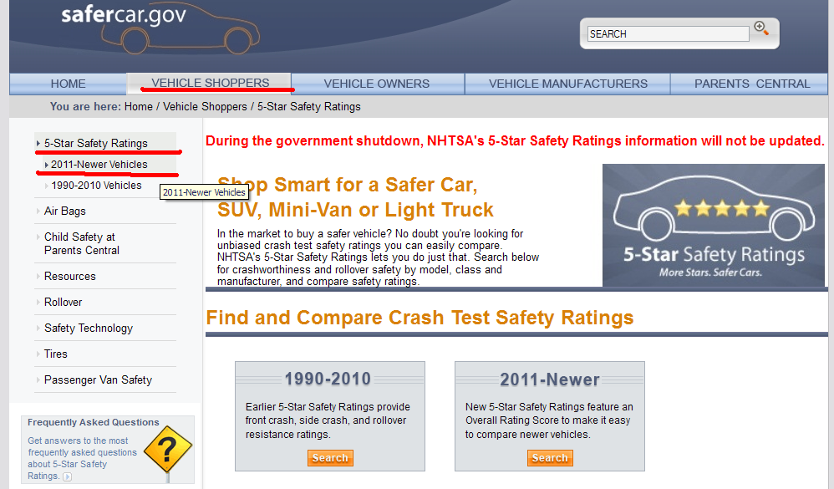Select the VEHICLE SHOPPERS tab

[x=210, y=83]
